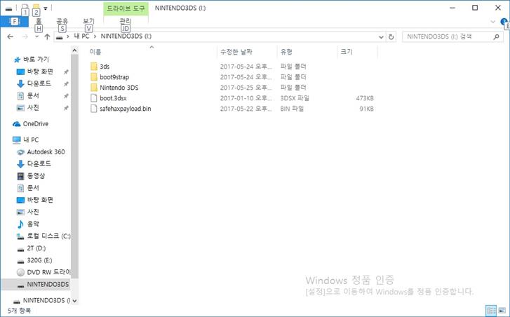Viewport: 510px width, 317px height.
Task: Click the address bar breadcrumb chevron after 내 PC
Action: pyautogui.click(x=95, y=36)
